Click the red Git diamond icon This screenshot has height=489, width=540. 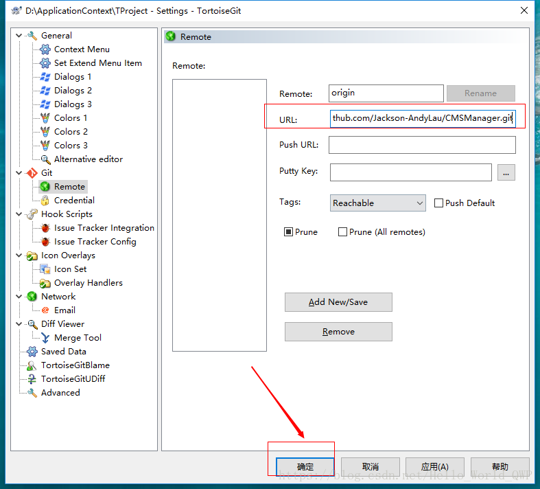(x=32, y=173)
